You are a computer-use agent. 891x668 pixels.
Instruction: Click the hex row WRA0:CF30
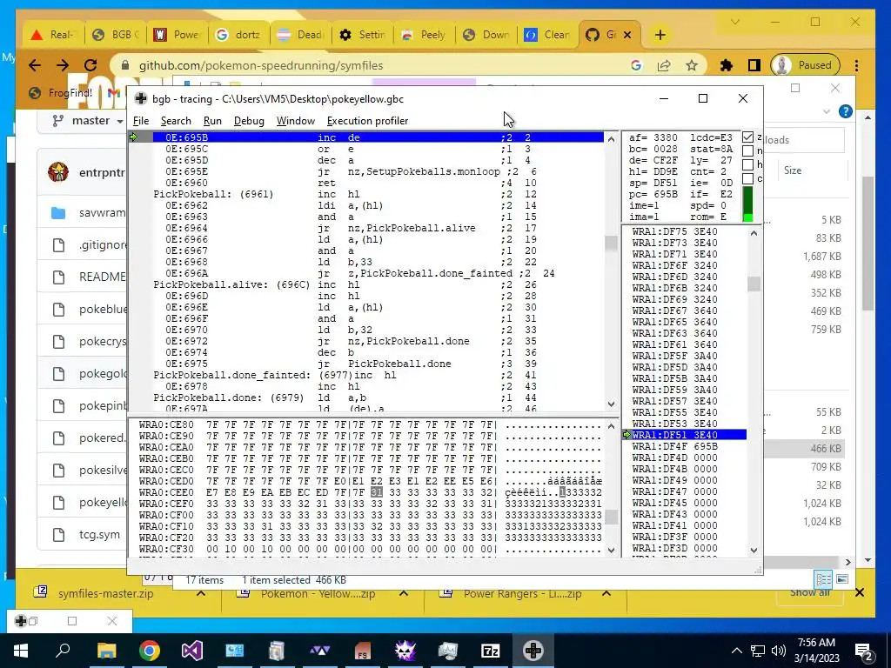click(369, 550)
